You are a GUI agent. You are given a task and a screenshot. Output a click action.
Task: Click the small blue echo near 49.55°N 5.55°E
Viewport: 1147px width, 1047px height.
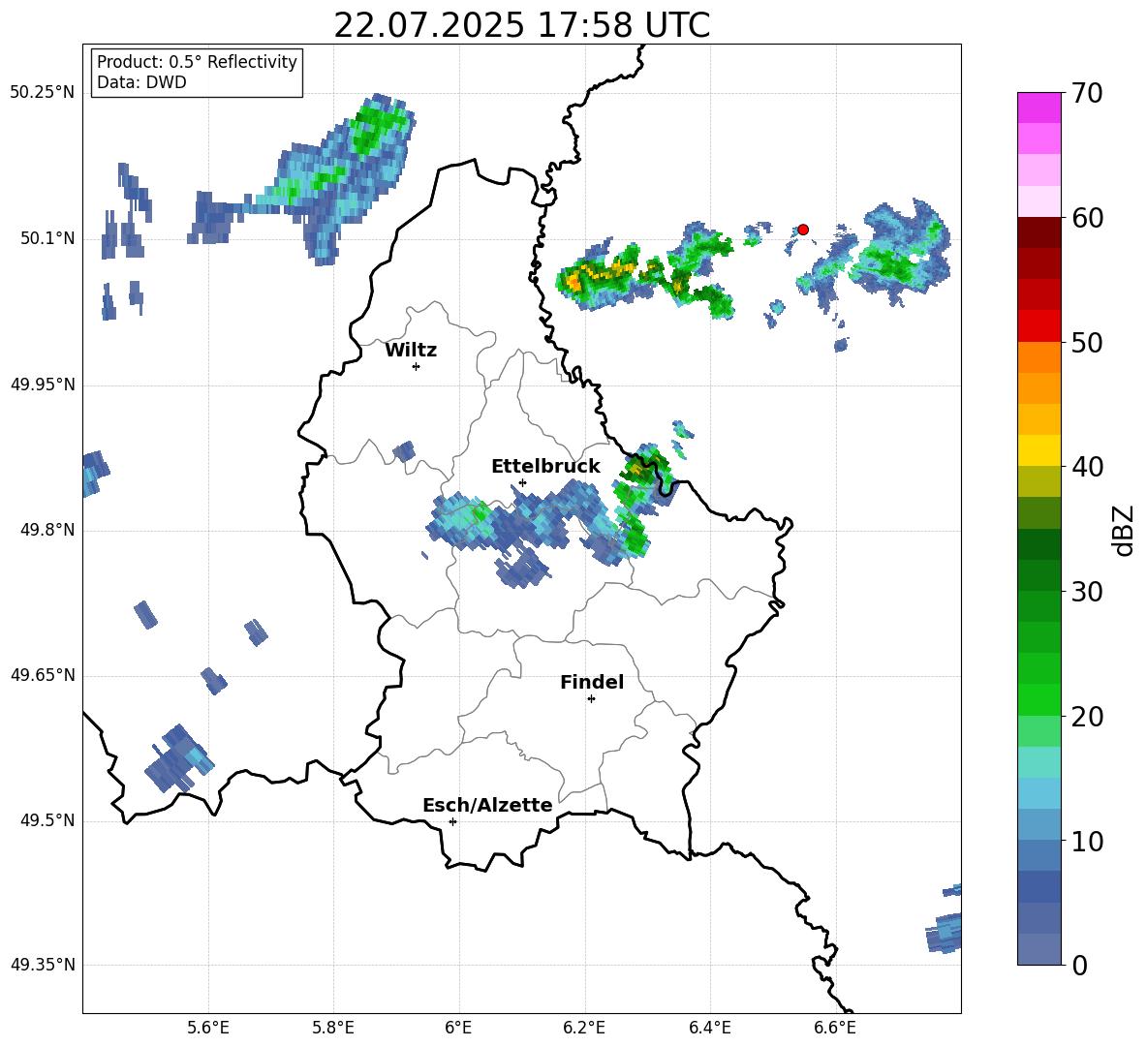click(178, 758)
